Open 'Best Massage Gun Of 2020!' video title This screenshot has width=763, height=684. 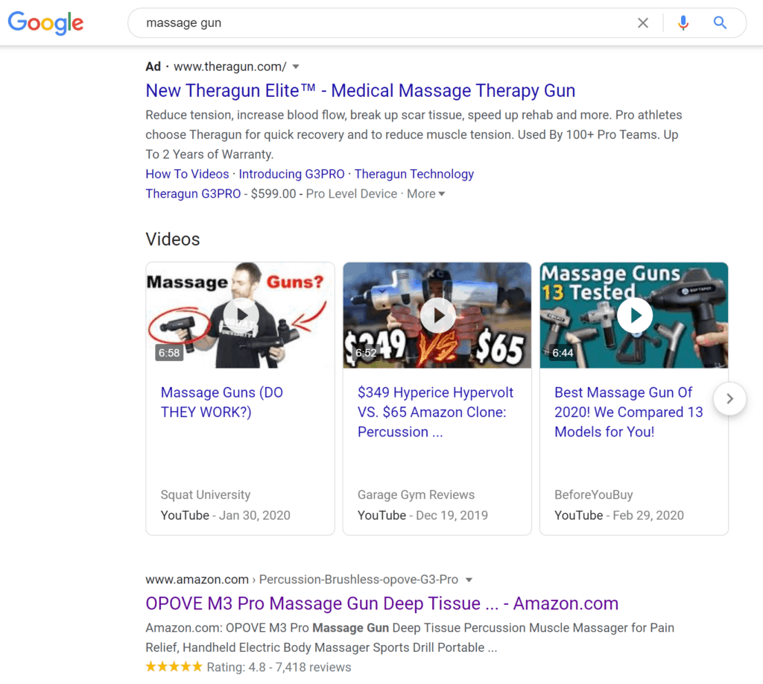629,412
